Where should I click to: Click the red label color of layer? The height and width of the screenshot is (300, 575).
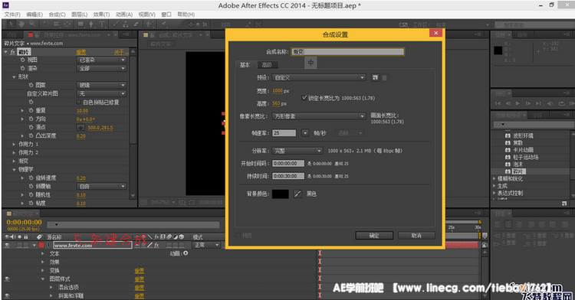click(41, 245)
